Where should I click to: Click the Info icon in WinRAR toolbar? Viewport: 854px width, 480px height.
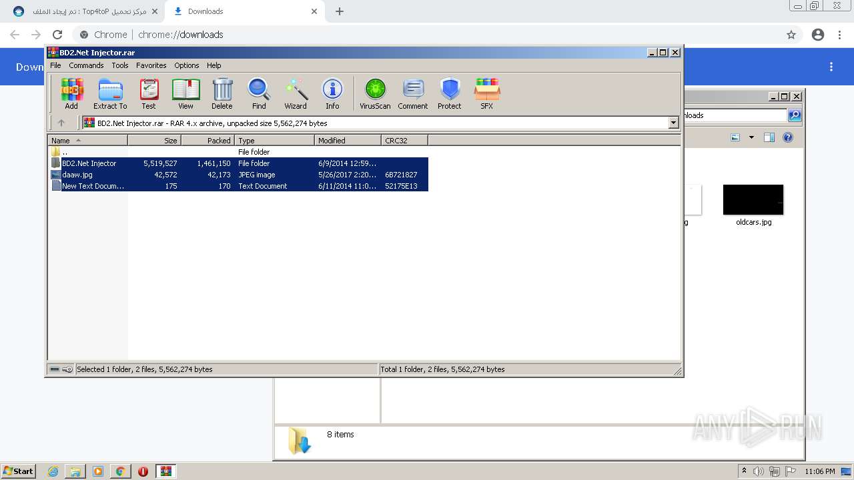(x=332, y=93)
